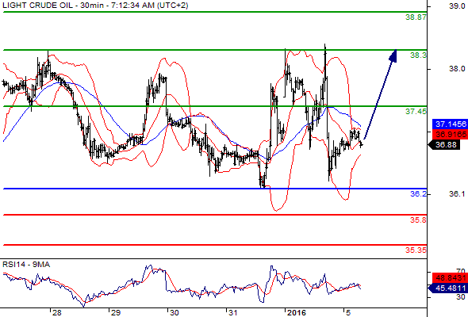Click the 30 date axis label
The height and width of the screenshot is (317, 468).
click(174, 313)
